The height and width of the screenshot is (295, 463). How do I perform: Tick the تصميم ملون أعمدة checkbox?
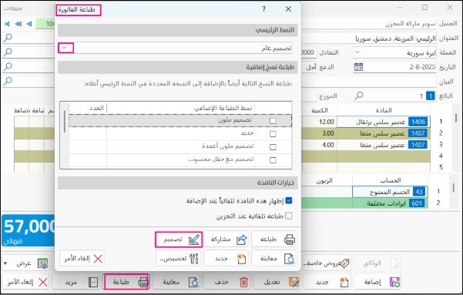(x=273, y=147)
